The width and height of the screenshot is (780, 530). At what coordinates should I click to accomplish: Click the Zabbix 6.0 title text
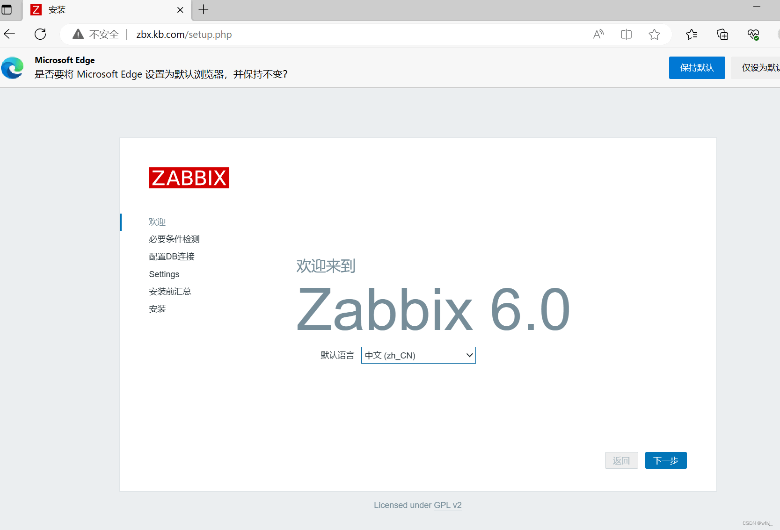tap(433, 310)
